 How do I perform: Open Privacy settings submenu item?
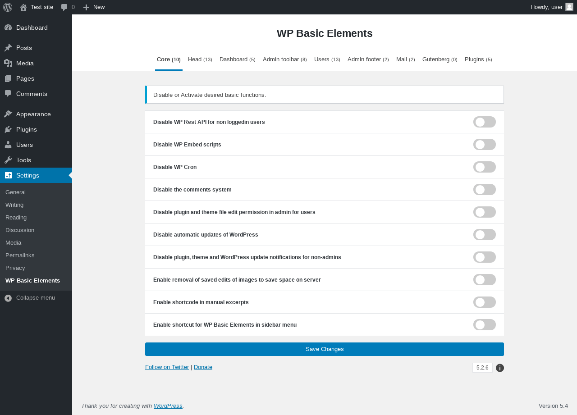click(36, 268)
